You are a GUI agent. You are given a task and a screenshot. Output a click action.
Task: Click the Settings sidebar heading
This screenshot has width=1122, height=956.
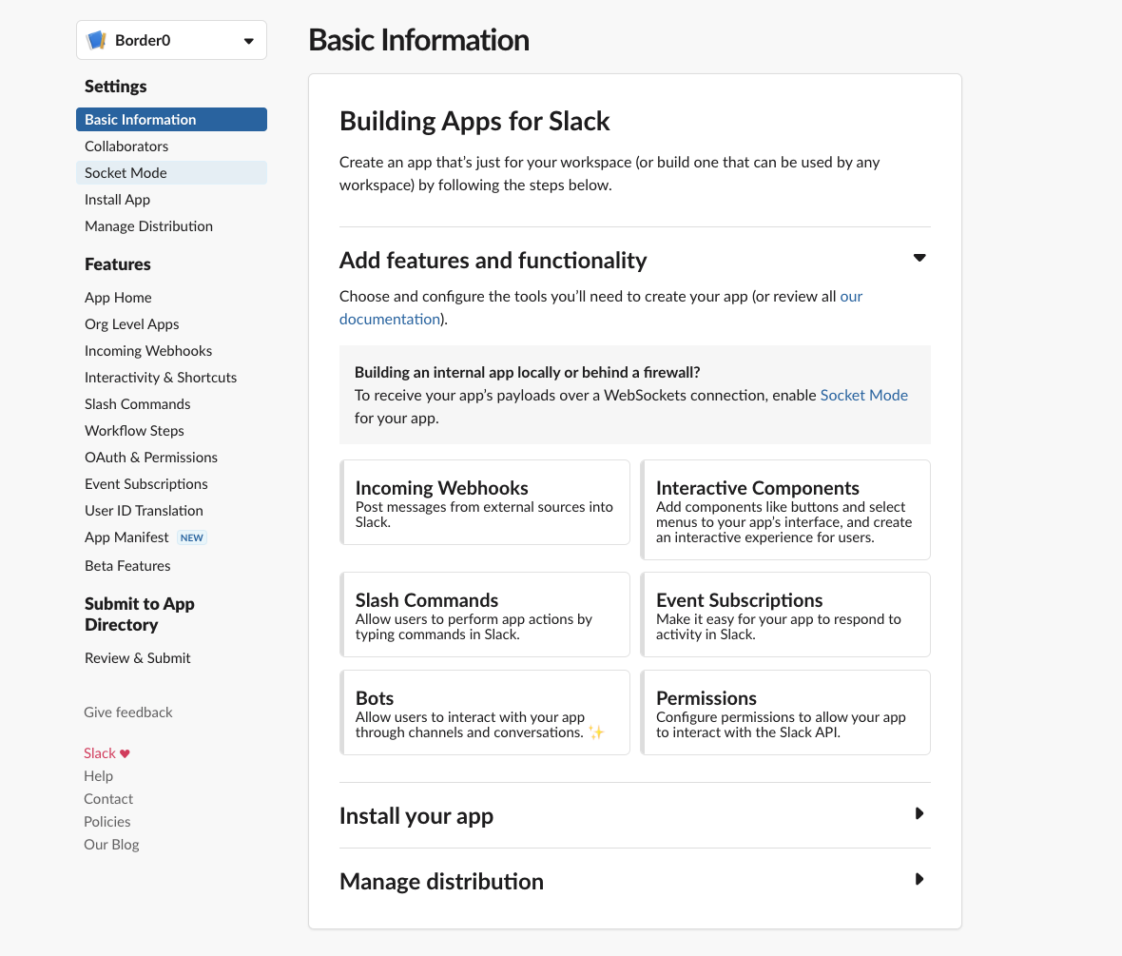click(115, 87)
